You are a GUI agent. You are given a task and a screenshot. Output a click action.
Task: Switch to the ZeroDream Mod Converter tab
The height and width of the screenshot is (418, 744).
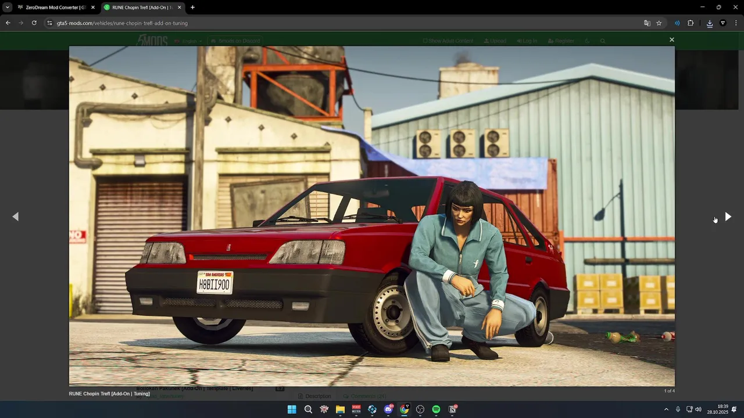[56, 8]
